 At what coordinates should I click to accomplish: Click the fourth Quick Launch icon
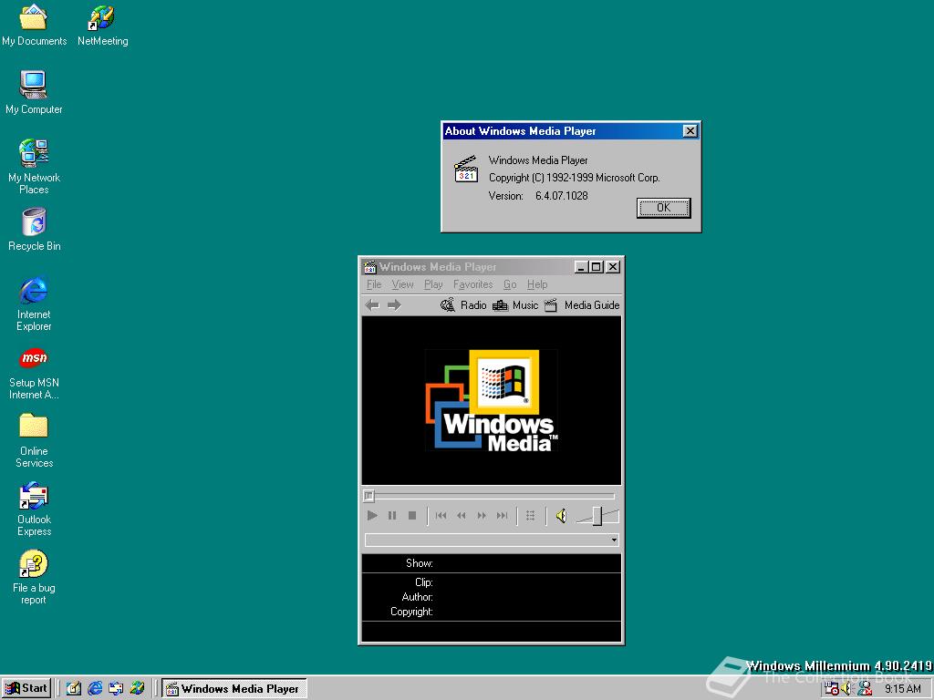pos(137,689)
